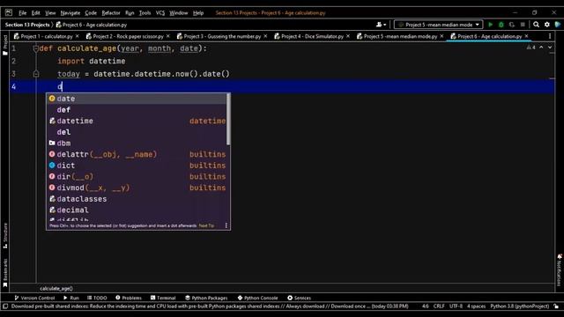Open the File menu
This screenshot has height=317, width=564.
23,13
